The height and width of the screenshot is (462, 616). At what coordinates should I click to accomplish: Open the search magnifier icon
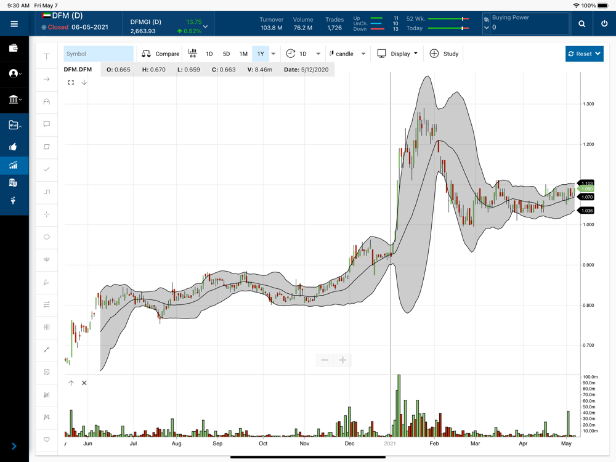(x=582, y=24)
